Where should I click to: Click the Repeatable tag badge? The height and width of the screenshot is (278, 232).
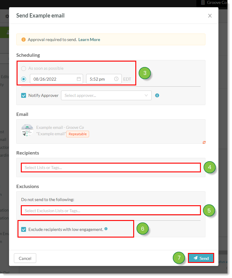tap(78, 134)
